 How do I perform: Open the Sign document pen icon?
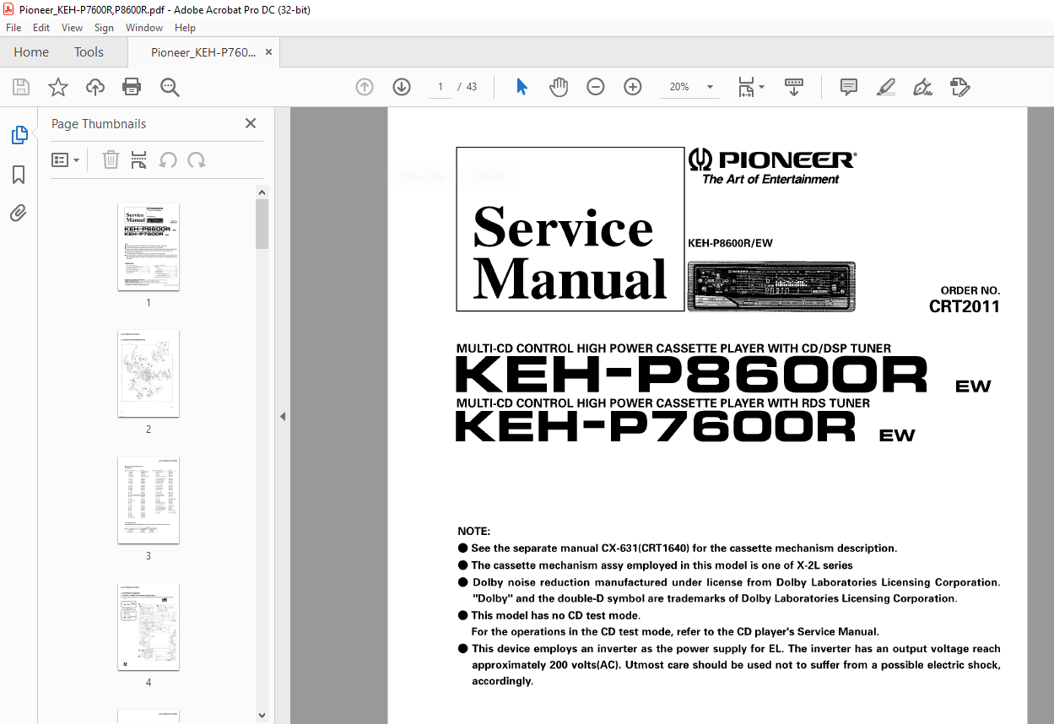[x=922, y=87]
